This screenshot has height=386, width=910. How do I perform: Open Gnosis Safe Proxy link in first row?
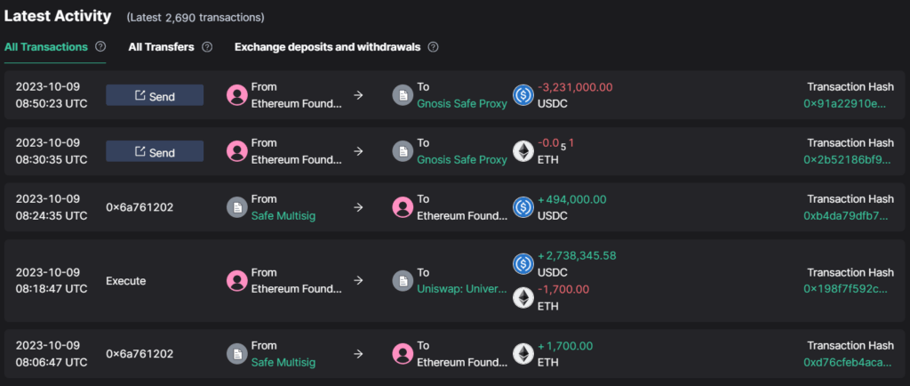(462, 103)
